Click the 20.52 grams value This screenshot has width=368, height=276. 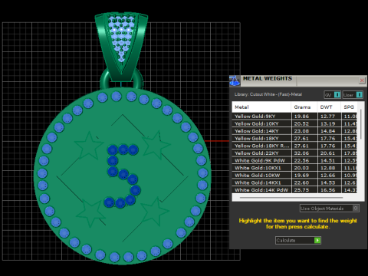pyautogui.click(x=301, y=123)
